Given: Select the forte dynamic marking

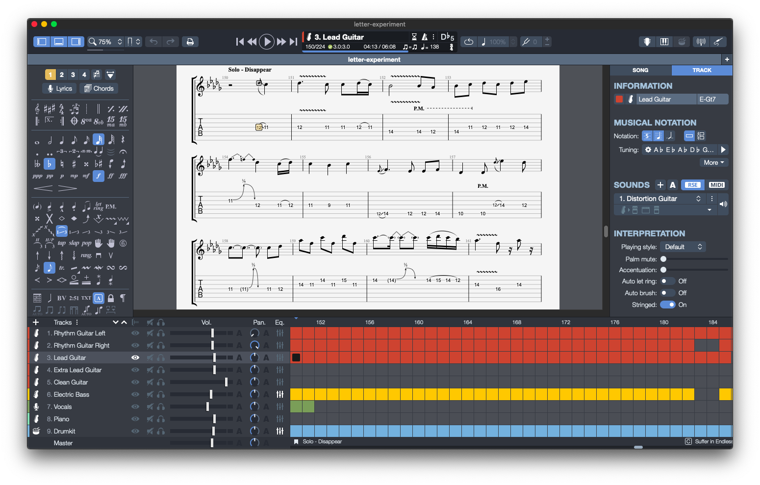Looking at the screenshot, I should tap(98, 176).
